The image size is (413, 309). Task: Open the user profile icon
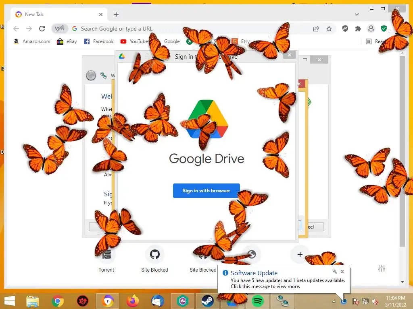(371, 29)
